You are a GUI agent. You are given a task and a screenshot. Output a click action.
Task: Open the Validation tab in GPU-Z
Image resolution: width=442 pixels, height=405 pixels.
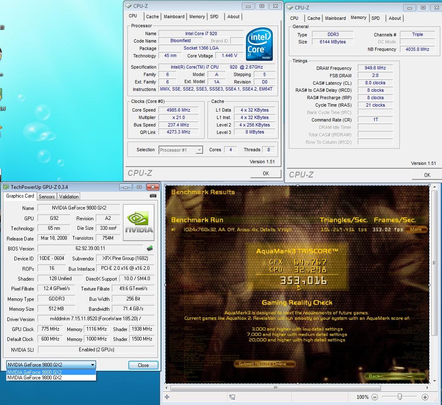point(69,197)
